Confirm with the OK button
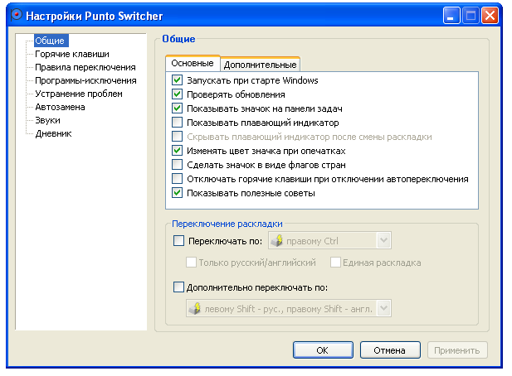Screen dimensions: 512x376 tap(323, 350)
